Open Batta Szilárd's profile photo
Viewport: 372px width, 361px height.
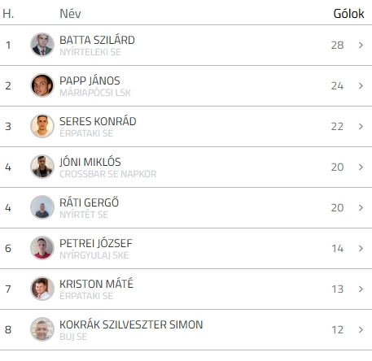coord(42,45)
